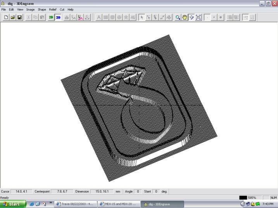Toggle the 3D view button
The height and width of the screenshot is (208, 278).
tap(58, 17)
